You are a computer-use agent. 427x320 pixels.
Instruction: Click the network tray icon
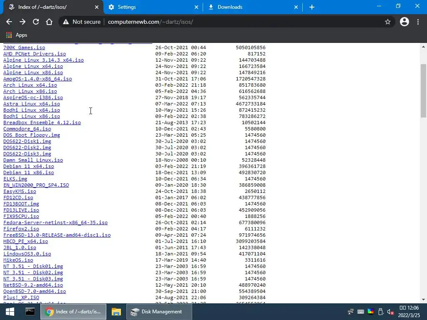(x=351, y=312)
